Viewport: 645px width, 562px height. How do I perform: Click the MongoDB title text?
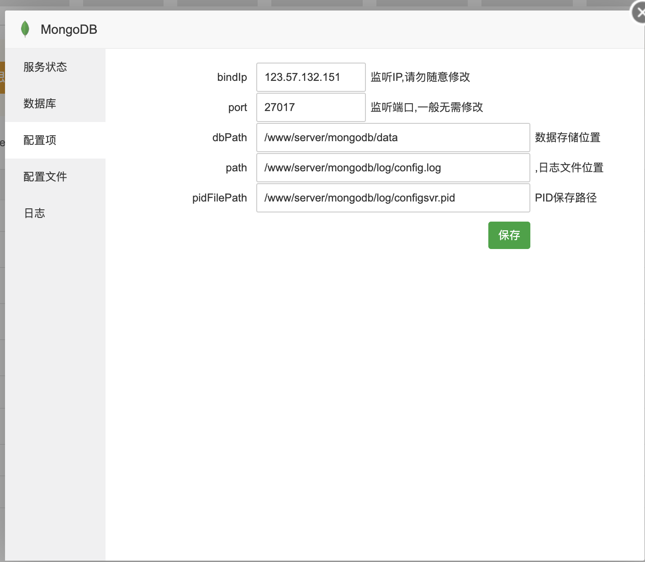coord(69,30)
